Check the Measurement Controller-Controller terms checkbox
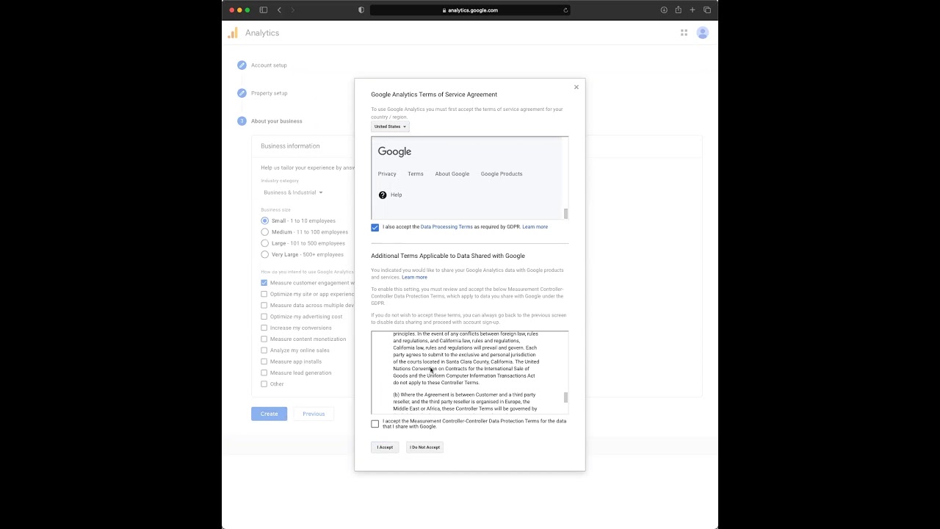The width and height of the screenshot is (940, 529). coord(375,424)
